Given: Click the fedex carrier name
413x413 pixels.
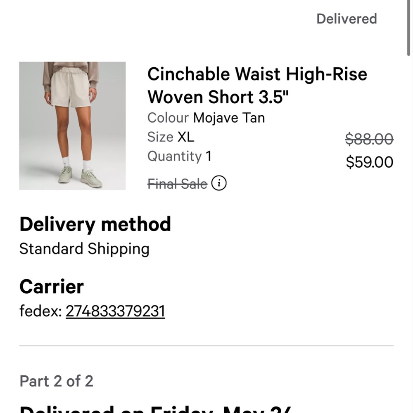Looking at the screenshot, I should [38, 311].
